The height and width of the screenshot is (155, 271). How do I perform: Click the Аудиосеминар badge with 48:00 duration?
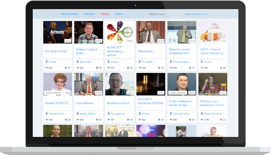coord(178,93)
